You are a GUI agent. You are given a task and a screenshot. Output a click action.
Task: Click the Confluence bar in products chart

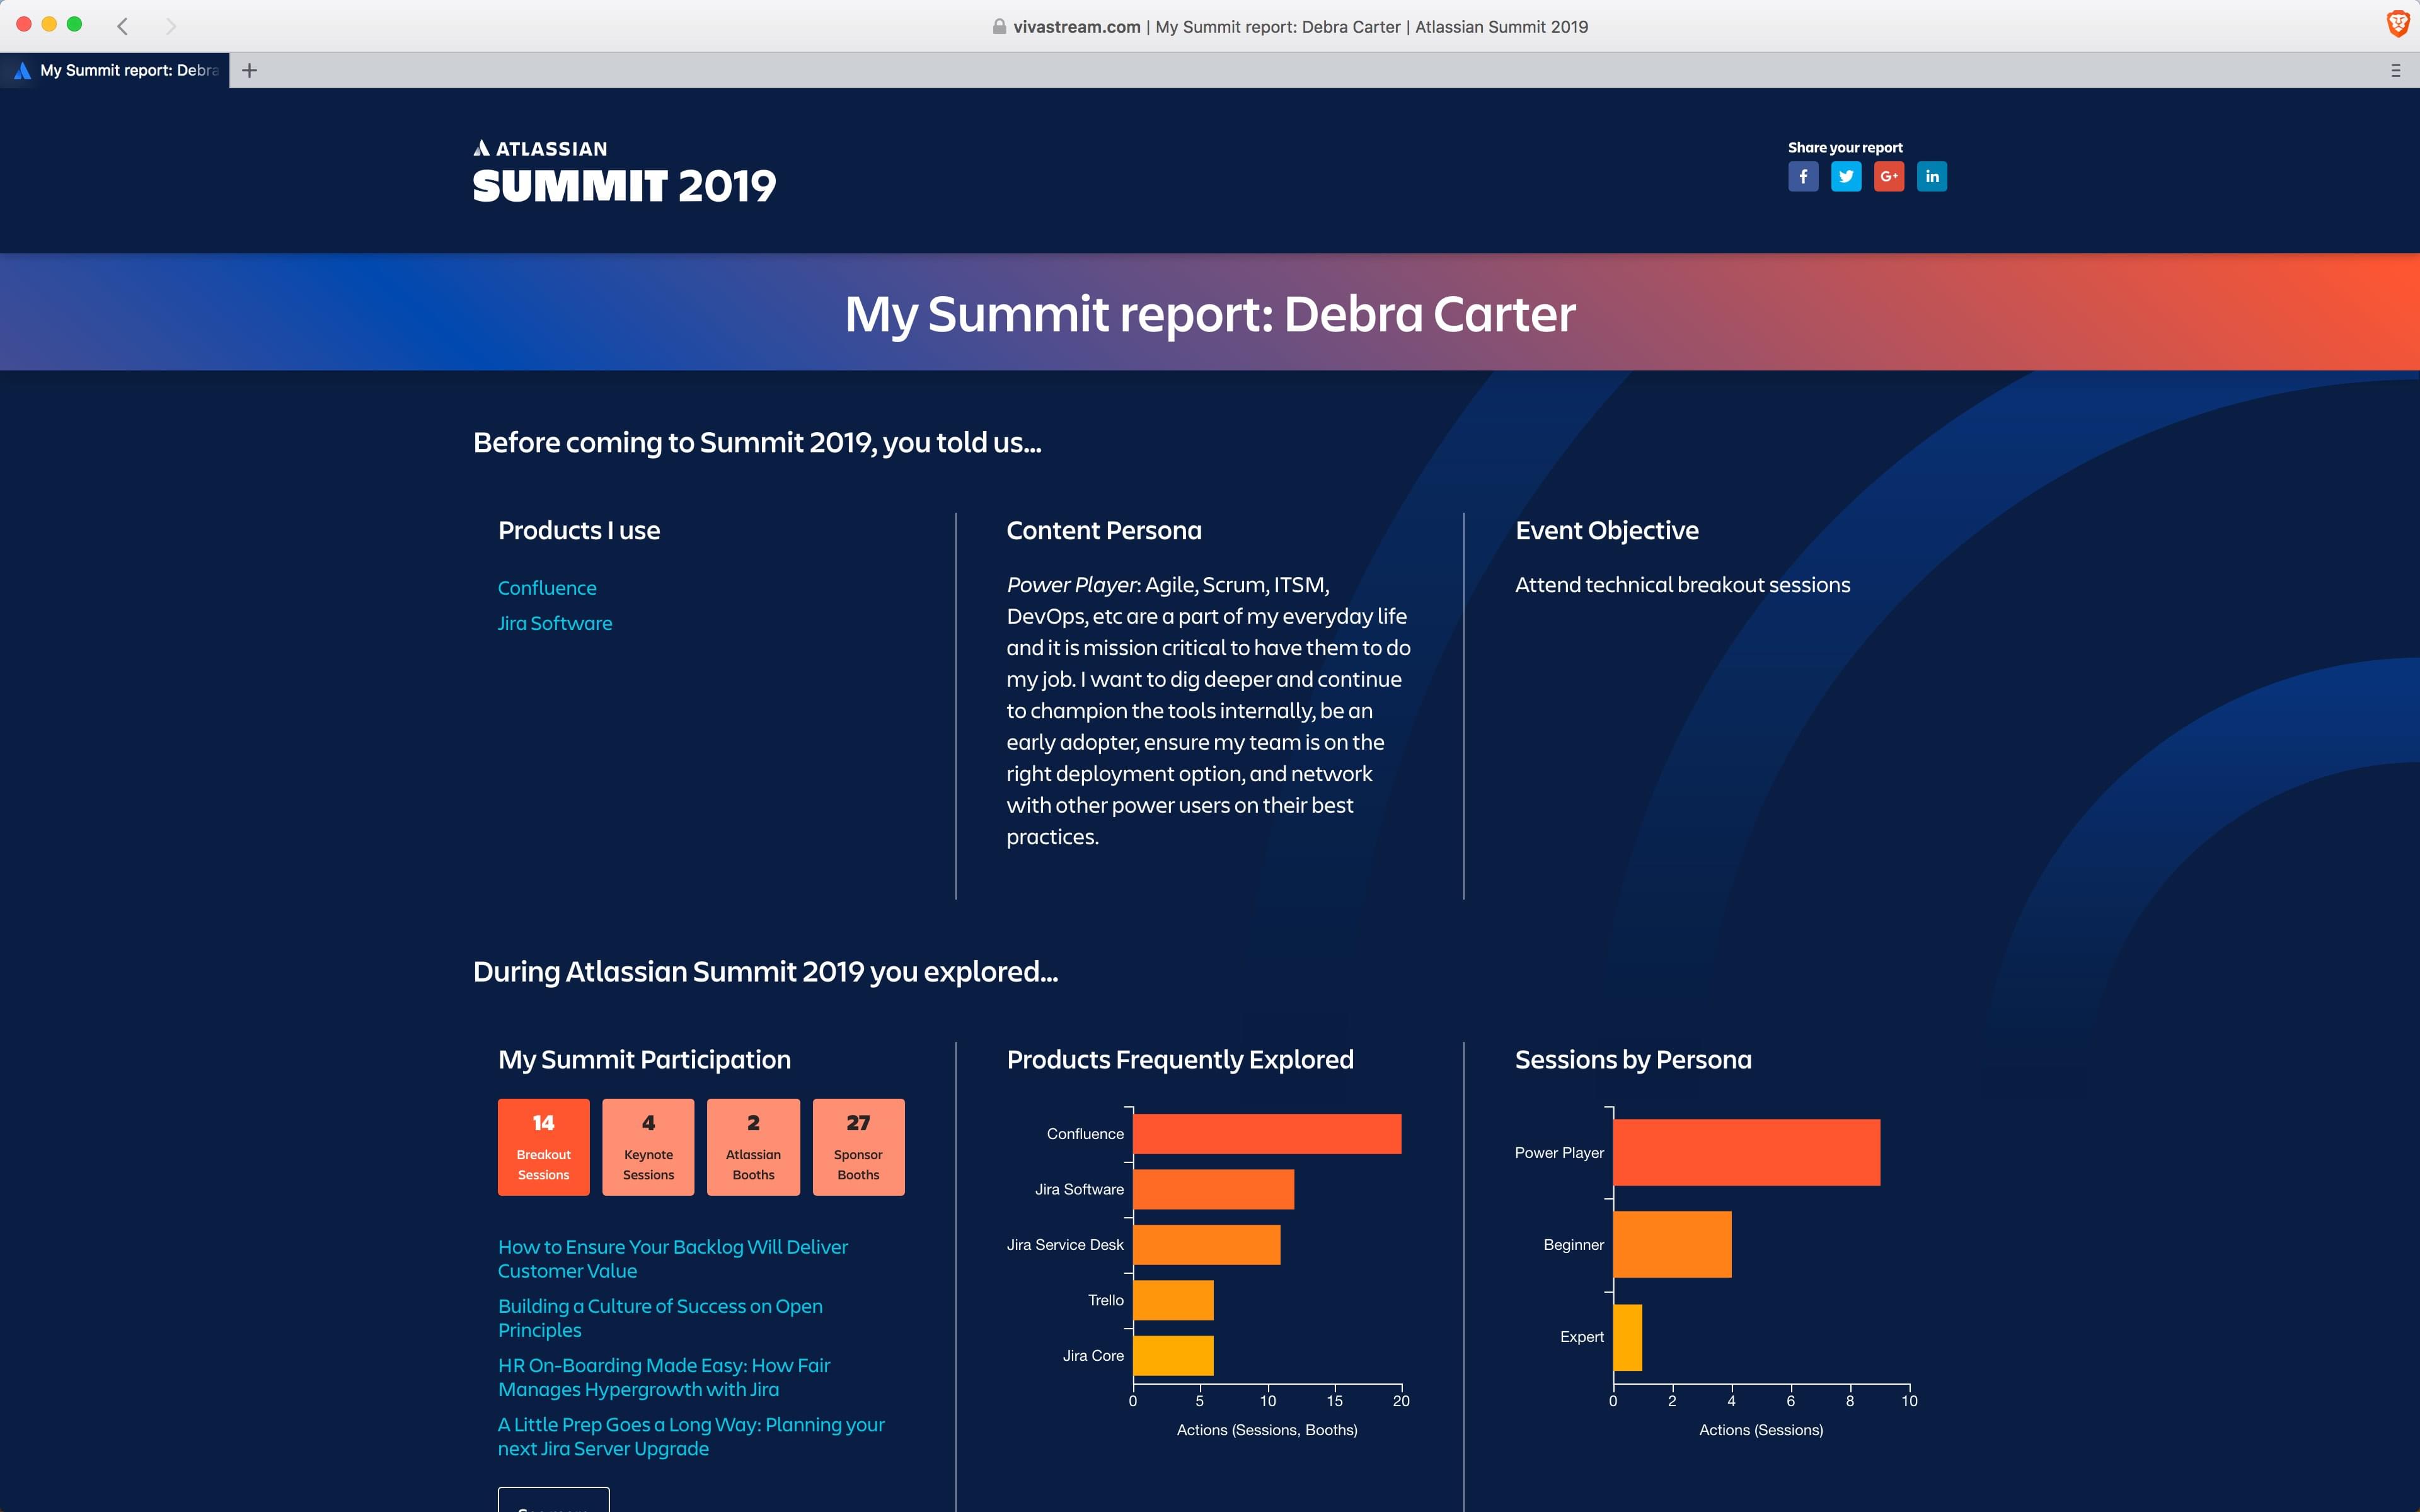point(1267,1134)
